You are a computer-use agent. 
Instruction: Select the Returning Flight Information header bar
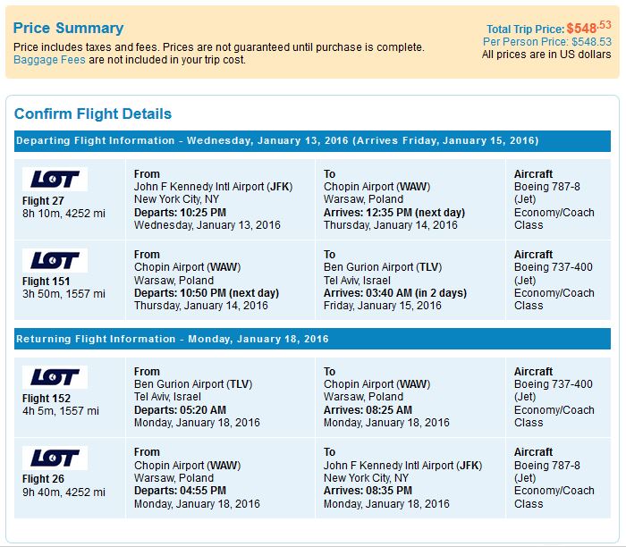point(312,340)
